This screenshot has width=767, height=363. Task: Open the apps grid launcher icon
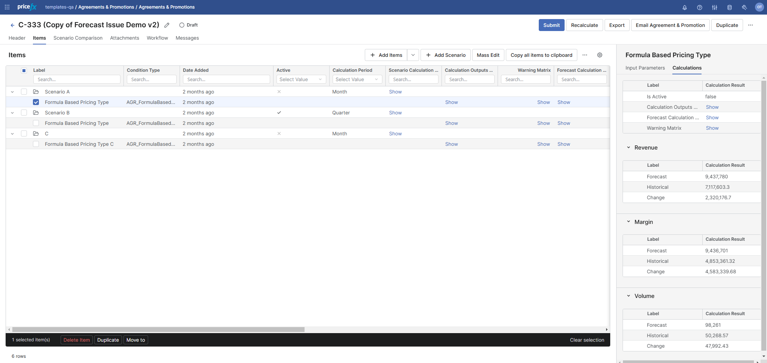click(7, 7)
